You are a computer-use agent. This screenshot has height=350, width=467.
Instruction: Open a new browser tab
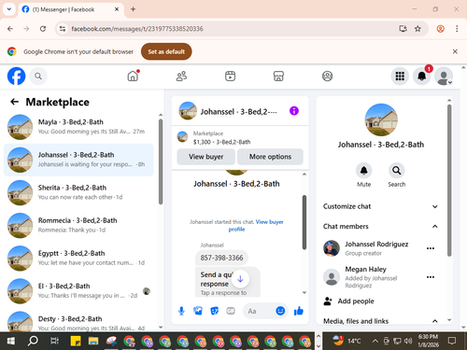point(133,9)
